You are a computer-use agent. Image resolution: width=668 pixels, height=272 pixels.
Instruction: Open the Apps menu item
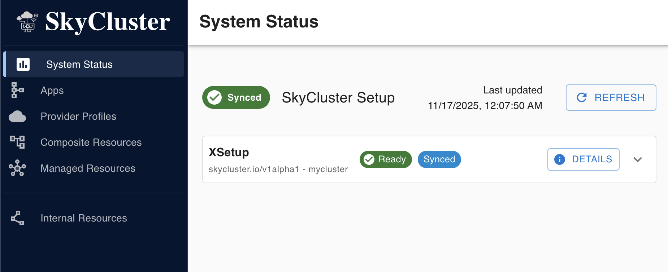52,90
